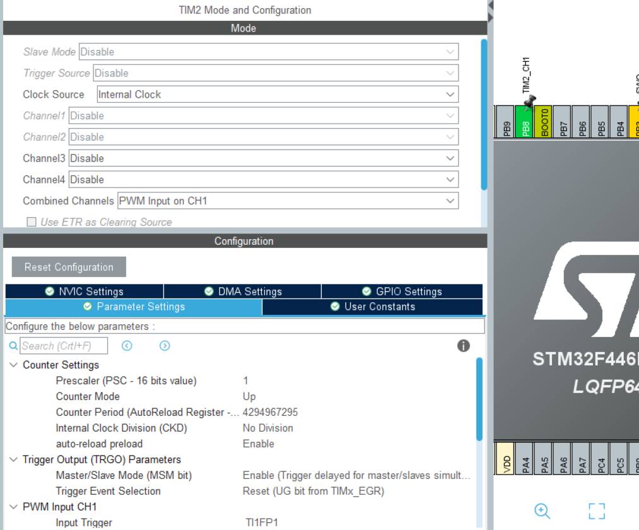Switch to the GPIO Settings tab
The height and width of the screenshot is (530, 639).
(x=402, y=291)
